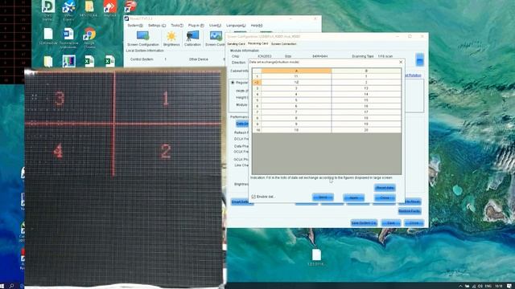515x289 pixels.
Task: Open the Language menu
Action: [x=236, y=25]
